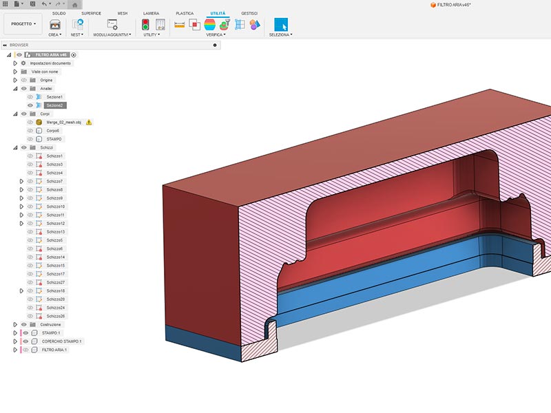The image size is (551, 413).
Task: Switch to the SUPERFICIE tab
Action: coord(91,13)
